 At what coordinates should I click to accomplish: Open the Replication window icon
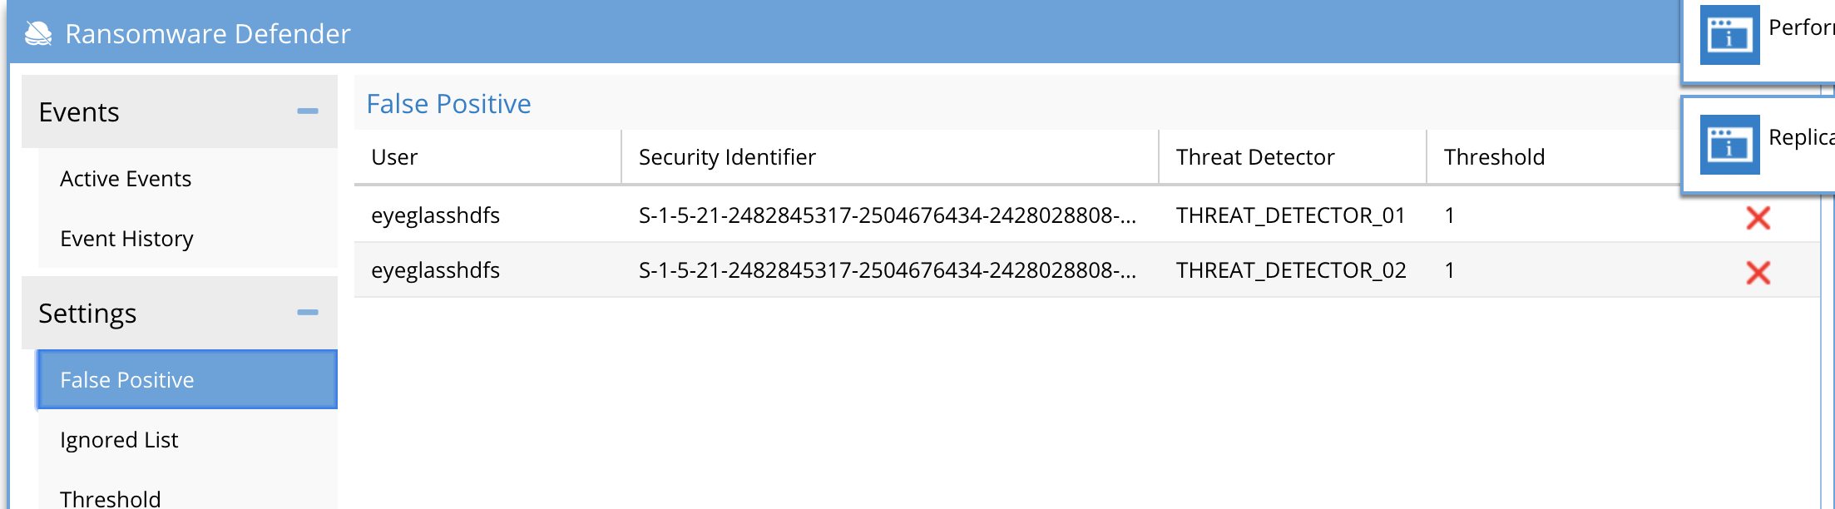[1729, 145]
